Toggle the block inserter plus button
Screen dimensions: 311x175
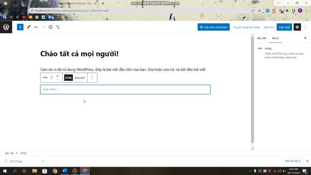[20, 27]
